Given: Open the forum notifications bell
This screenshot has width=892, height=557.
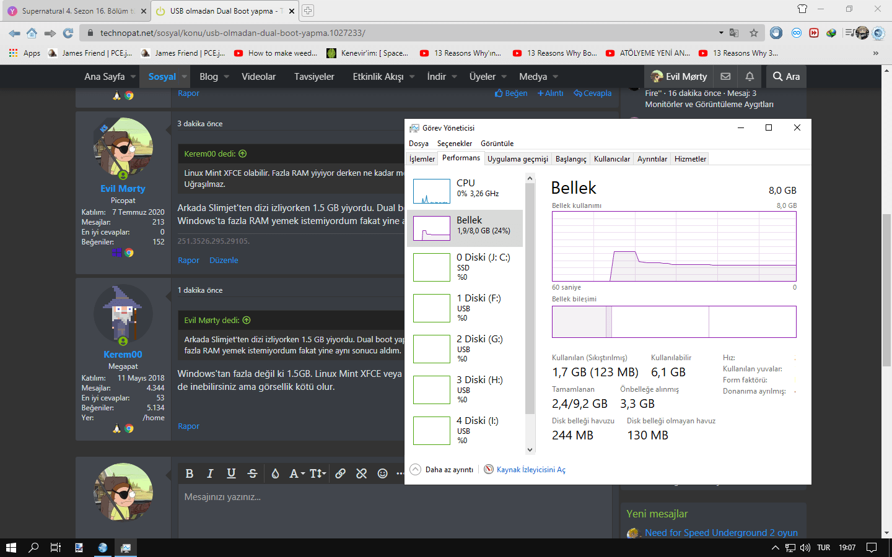Looking at the screenshot, I should [x=750, y=77].
